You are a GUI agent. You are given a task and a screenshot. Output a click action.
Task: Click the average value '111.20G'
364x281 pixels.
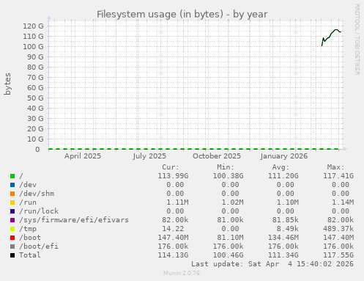pos(283,176)
